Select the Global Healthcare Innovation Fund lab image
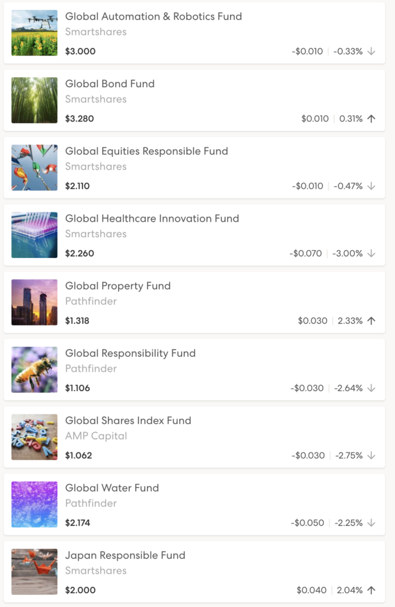 pyautogui.click(x=34, y=235)
